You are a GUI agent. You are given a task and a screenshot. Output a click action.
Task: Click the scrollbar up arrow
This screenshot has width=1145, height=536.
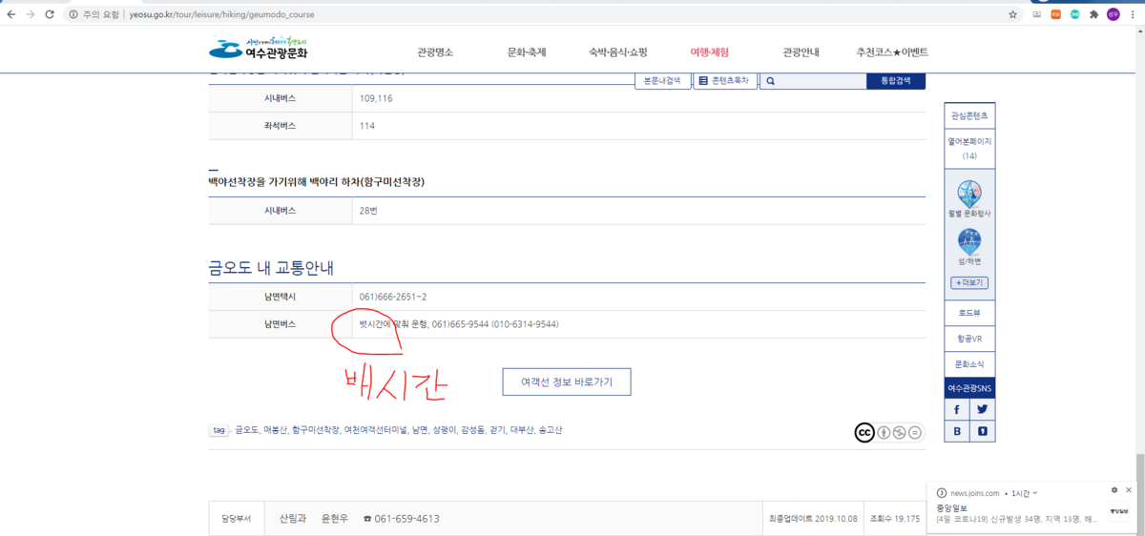point(1139,33)
